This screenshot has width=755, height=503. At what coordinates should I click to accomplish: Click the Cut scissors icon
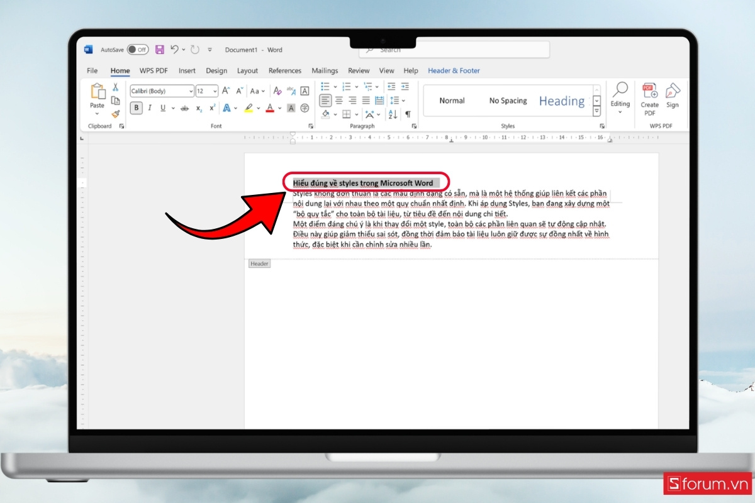(x=115, y=87)
